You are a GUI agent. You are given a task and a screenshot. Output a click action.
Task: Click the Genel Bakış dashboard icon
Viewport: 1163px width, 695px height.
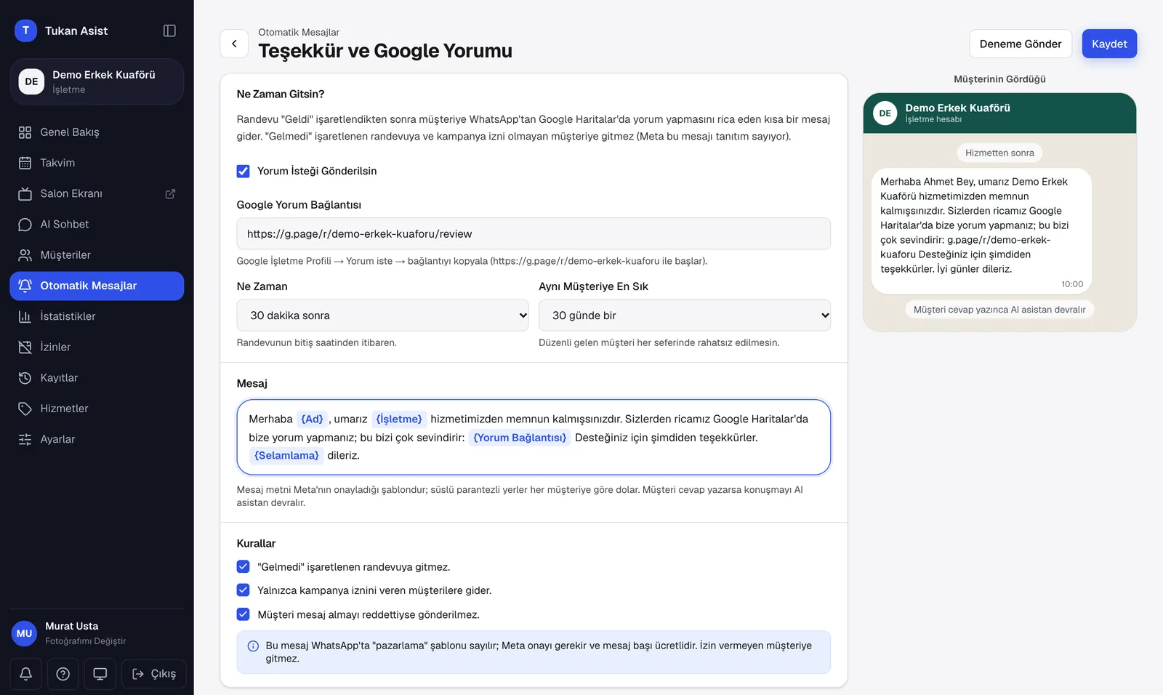(25, 132)
